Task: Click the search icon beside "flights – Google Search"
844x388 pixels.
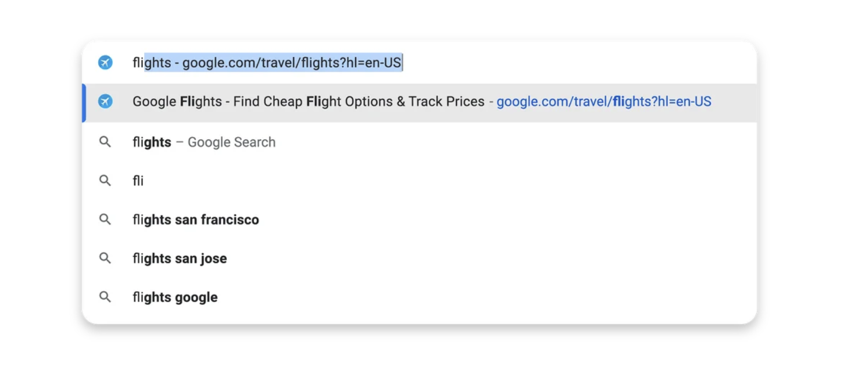Action: tap(105, 142)
